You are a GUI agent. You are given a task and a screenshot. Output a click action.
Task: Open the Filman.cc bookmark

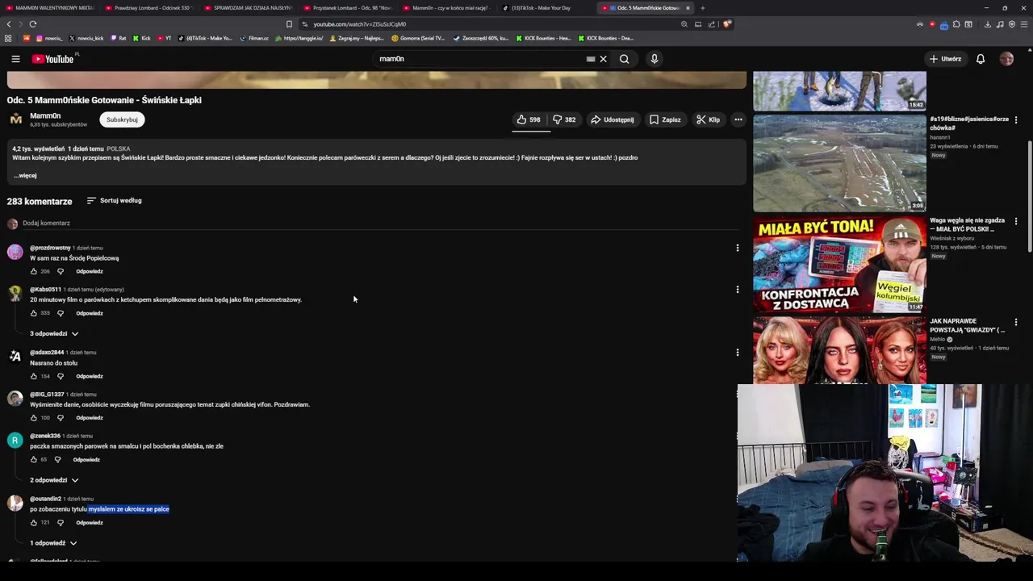click(254, 38)
